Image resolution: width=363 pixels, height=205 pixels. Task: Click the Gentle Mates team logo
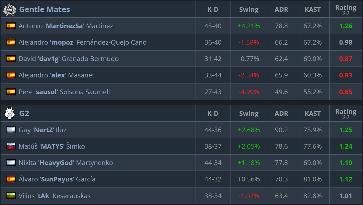point(10,10)
